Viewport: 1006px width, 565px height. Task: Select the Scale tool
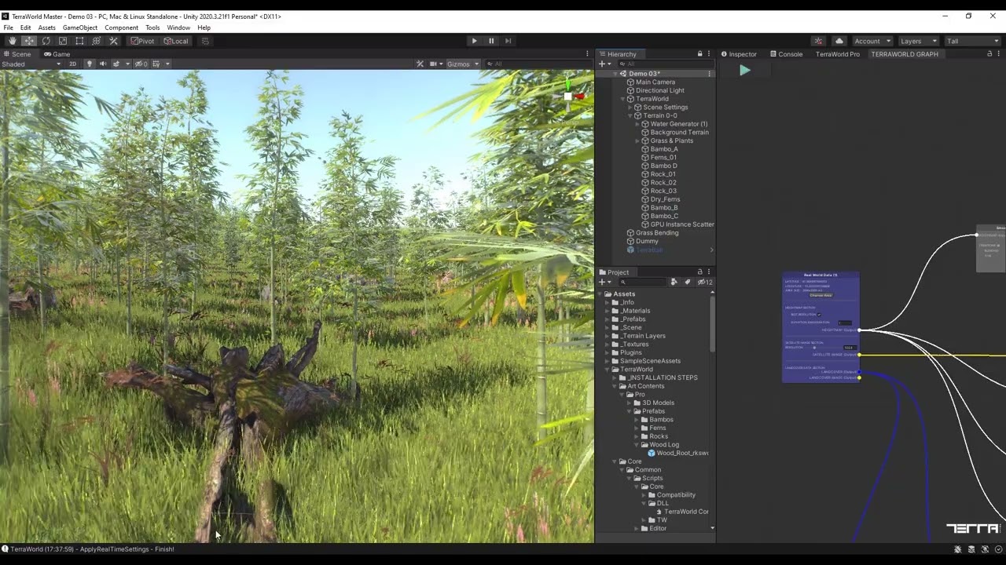[x=63, y=41]
